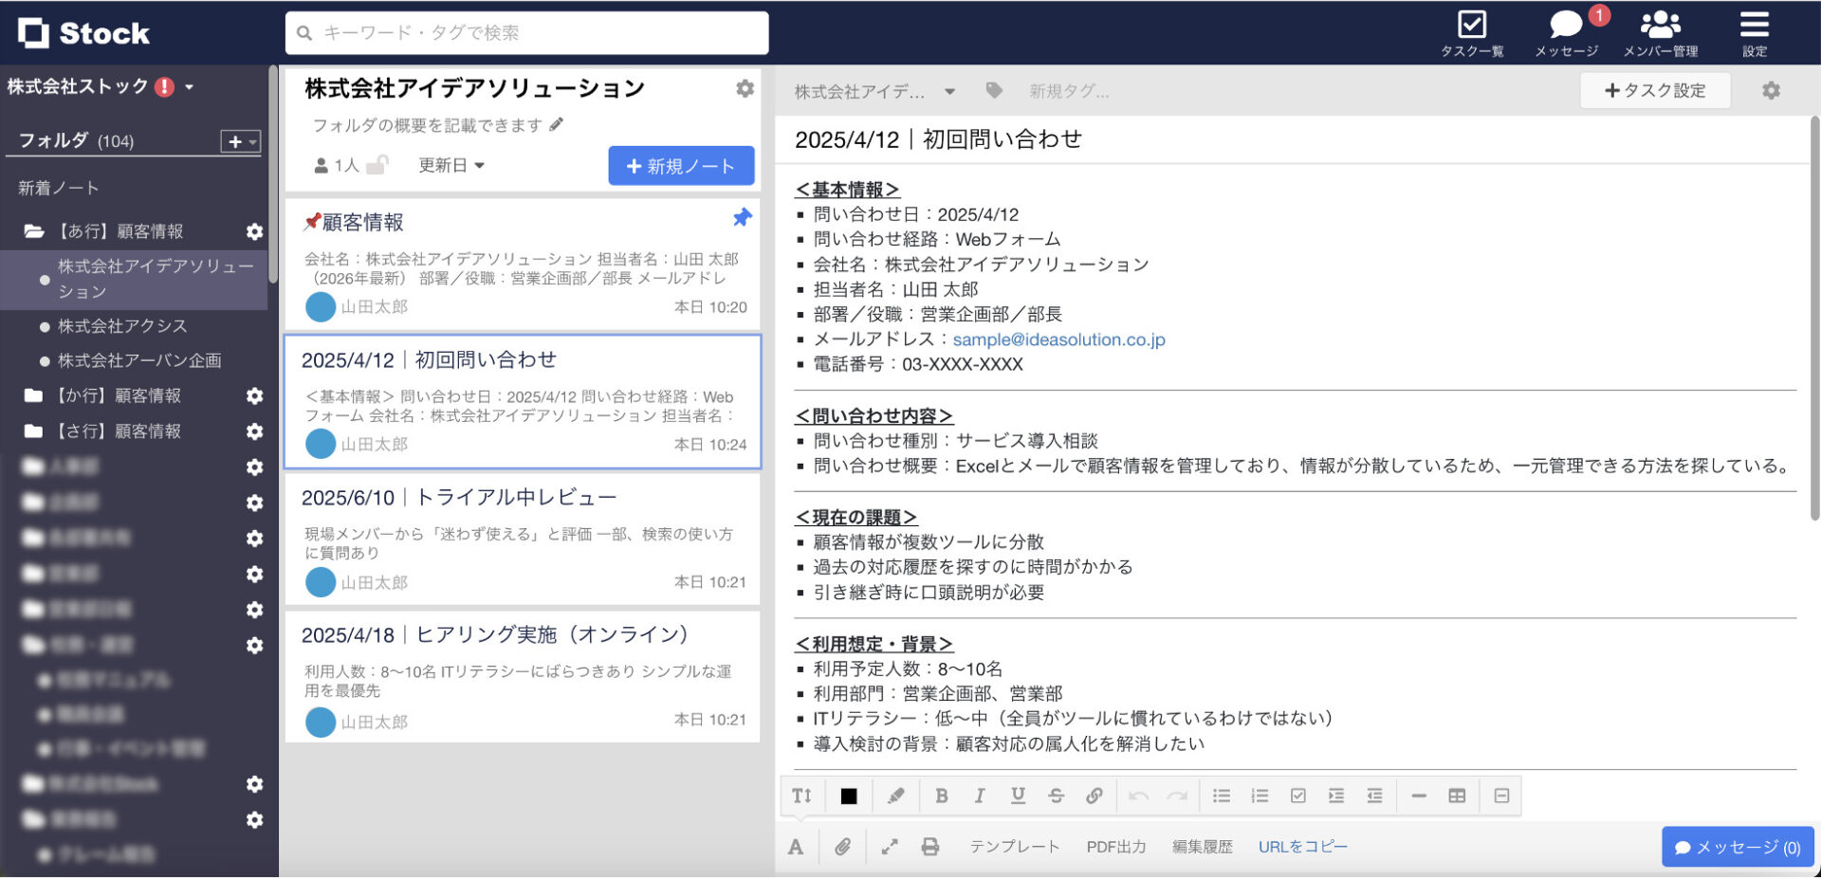Insert a bulleted list from the toolbar

[1221, 796]
